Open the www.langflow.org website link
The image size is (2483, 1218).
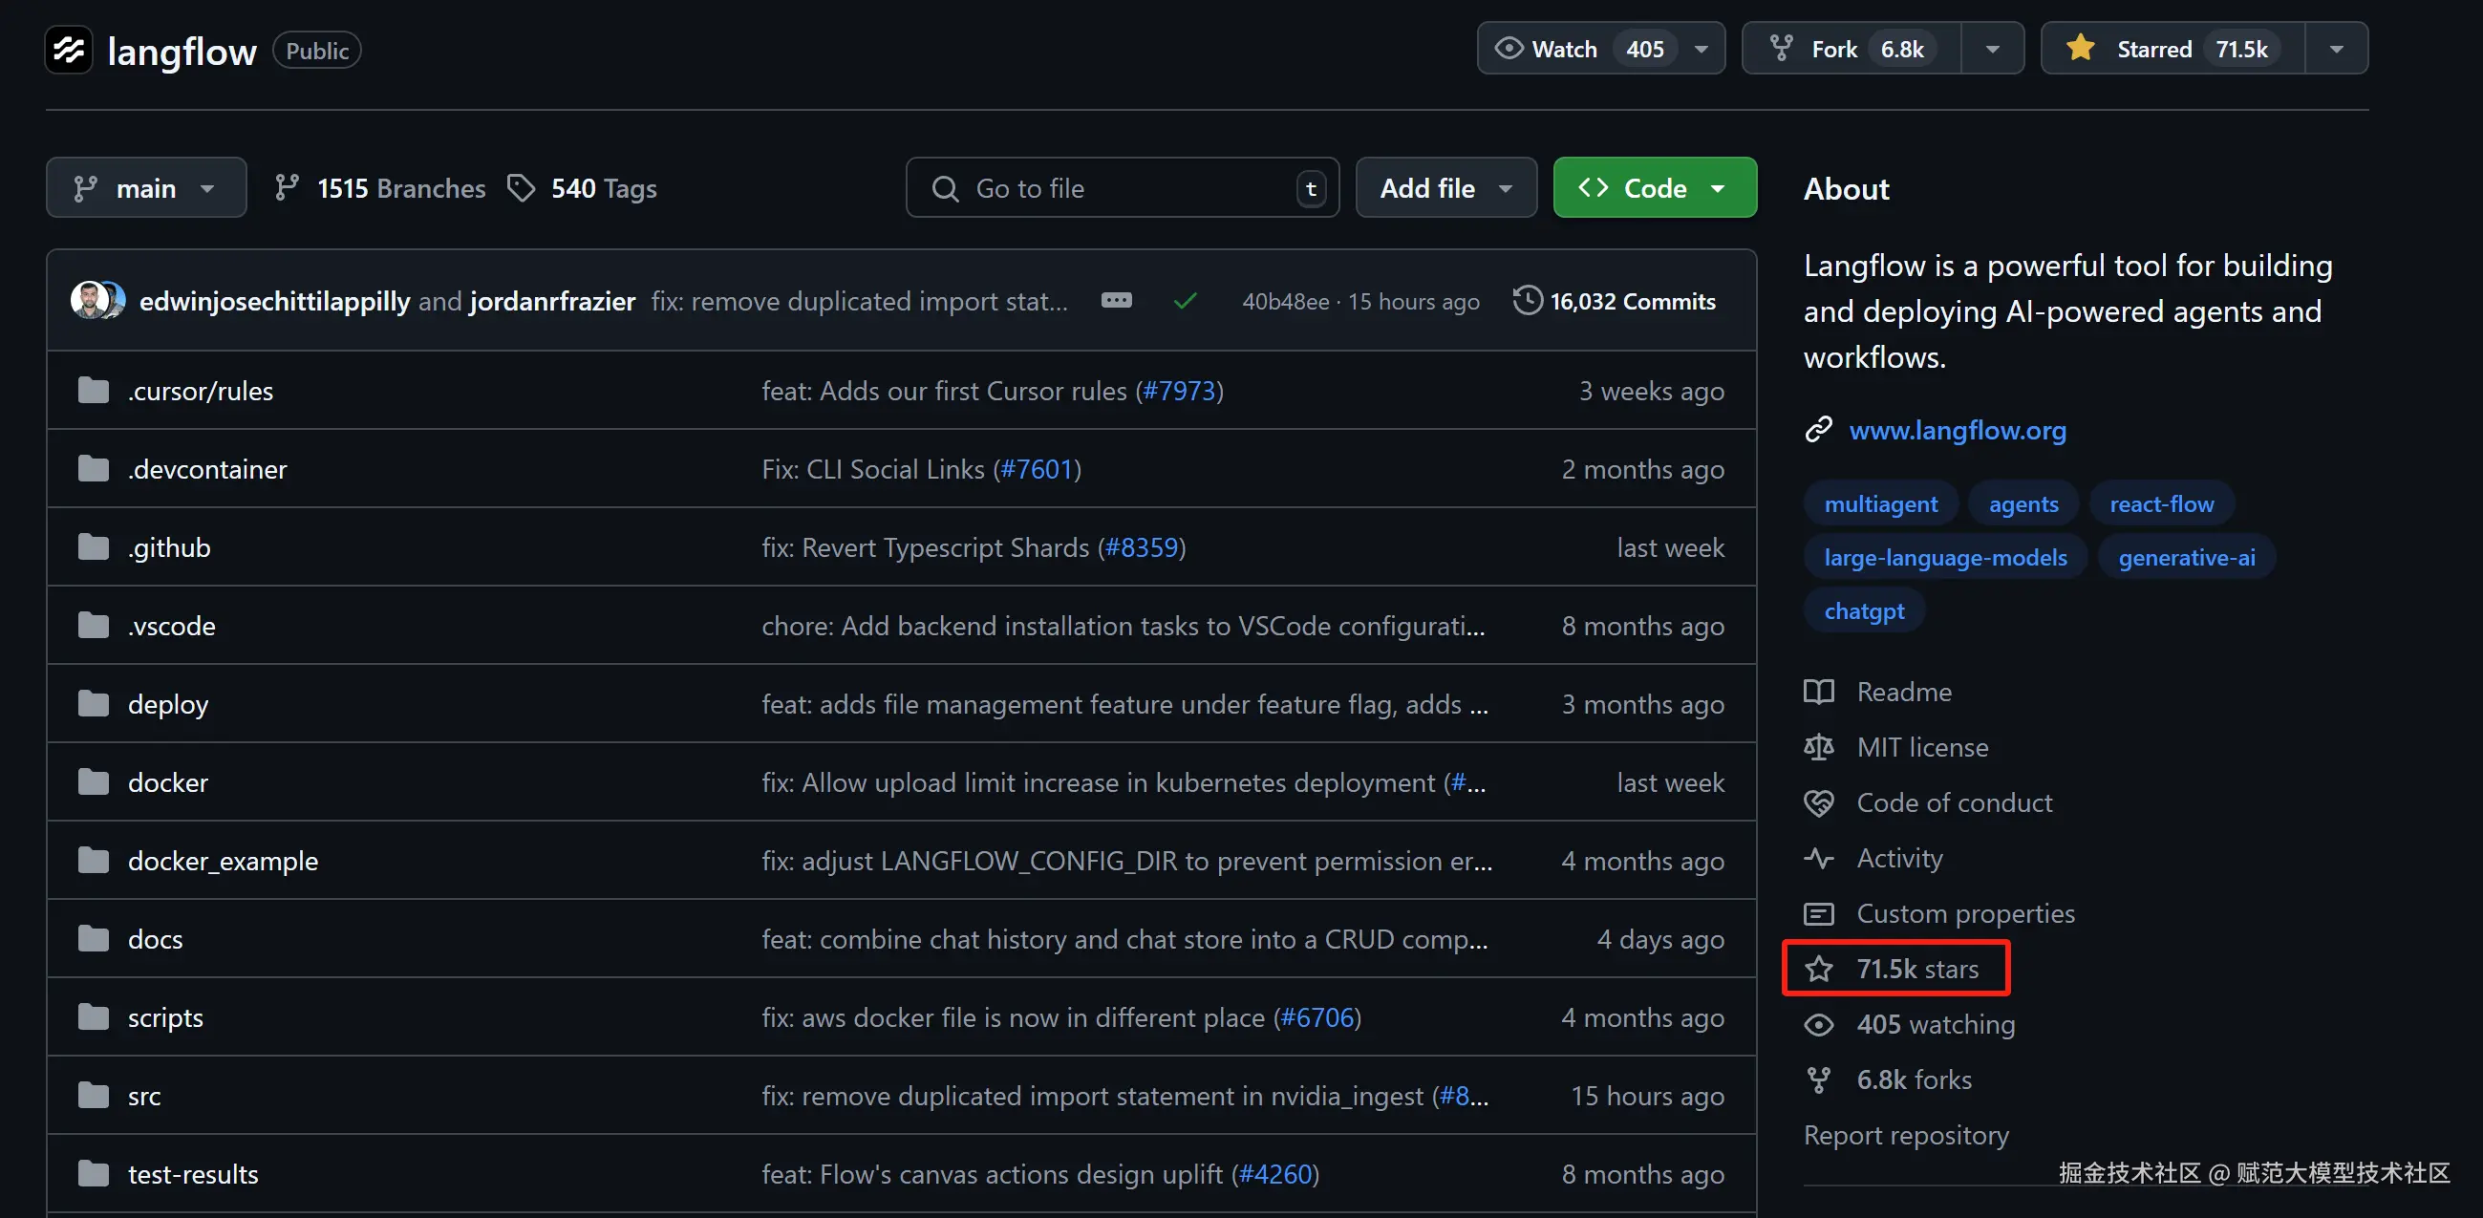(1957, 430)
